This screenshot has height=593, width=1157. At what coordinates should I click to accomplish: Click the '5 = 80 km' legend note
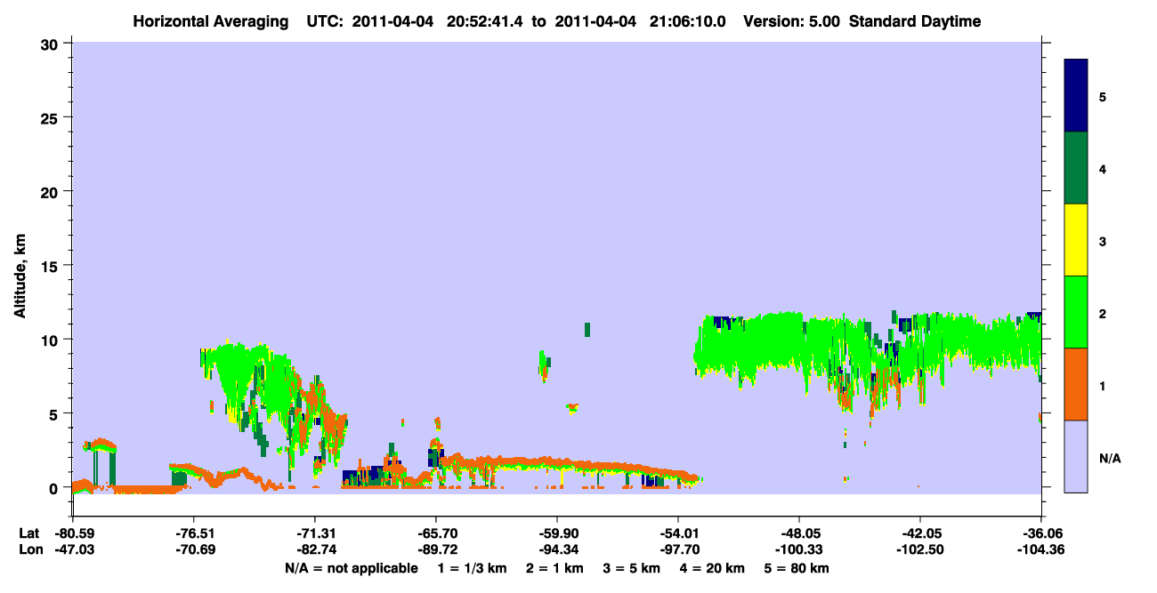tap(798, 568)
